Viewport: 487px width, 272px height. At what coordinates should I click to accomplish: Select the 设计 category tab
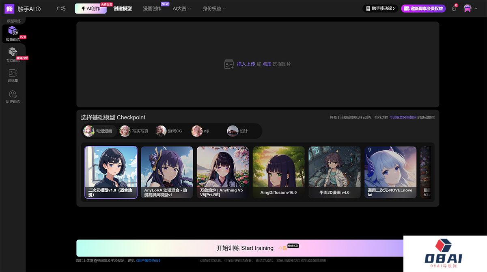(238, 131)
